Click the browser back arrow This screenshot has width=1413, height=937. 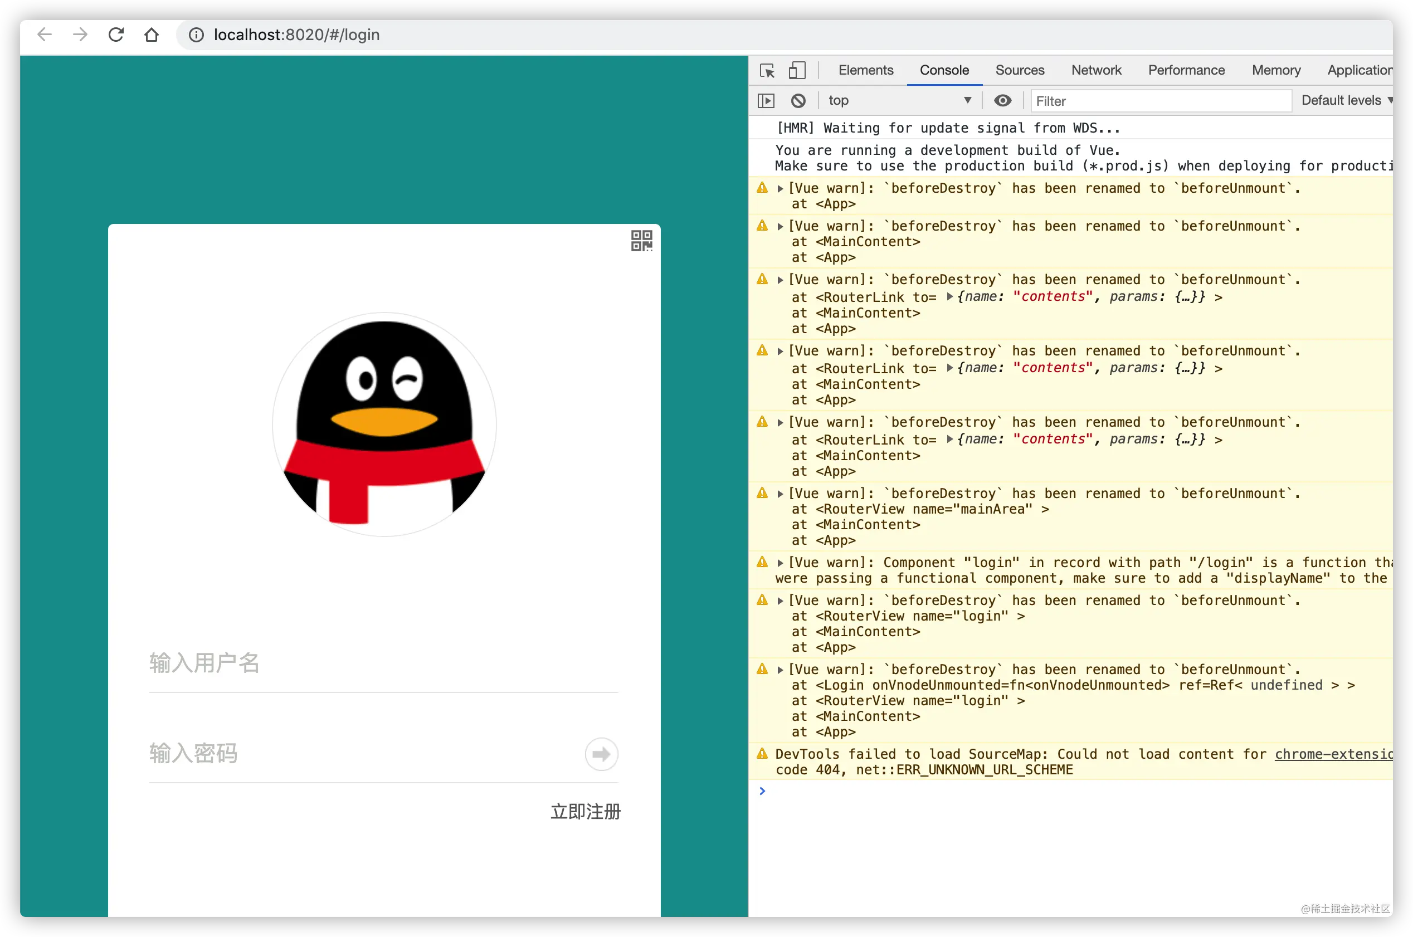45,35
